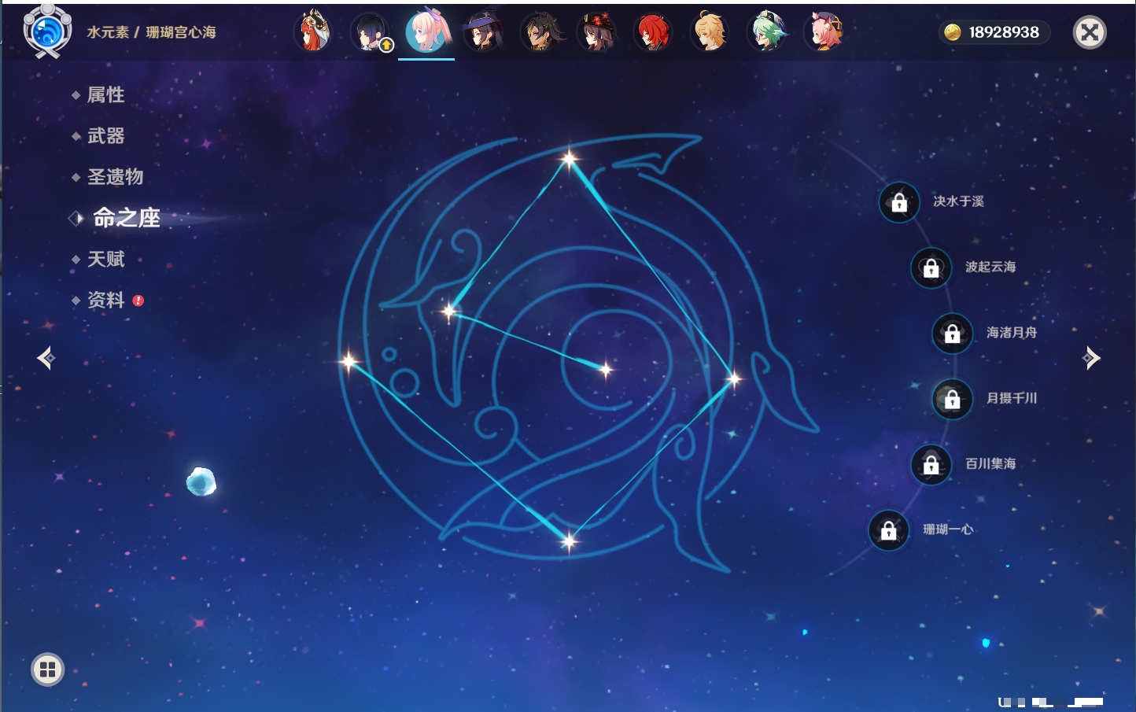This screenshot has height=712, width=1136.
Task: Open the 属性 attributes menu
Action: click(x=105, y=95)
